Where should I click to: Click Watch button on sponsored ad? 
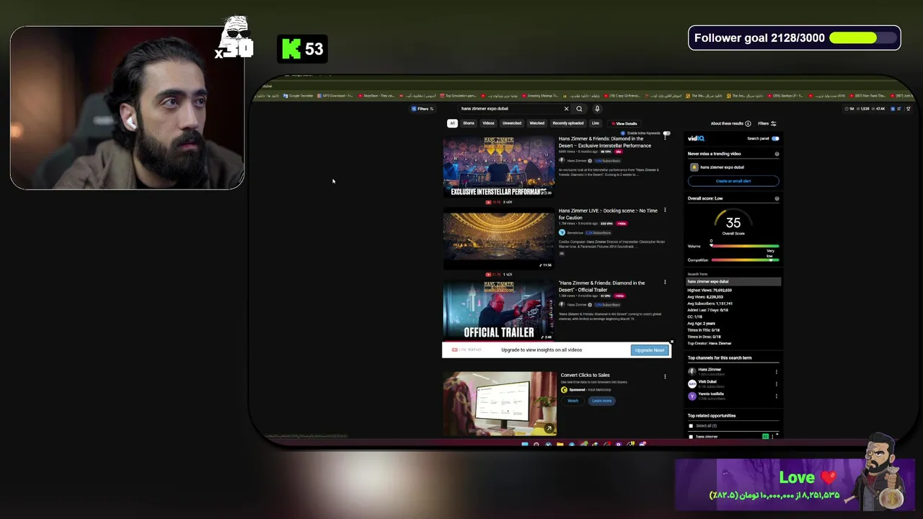[x=573, y=401]
